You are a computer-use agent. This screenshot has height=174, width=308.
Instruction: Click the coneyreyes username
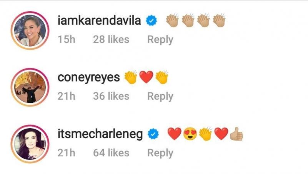(88, 77)
